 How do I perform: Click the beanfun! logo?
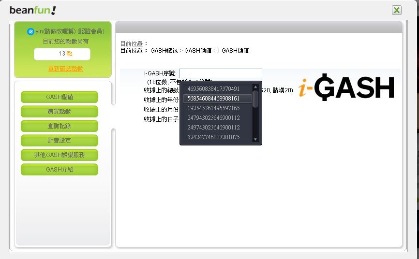[x=32, y=10]
